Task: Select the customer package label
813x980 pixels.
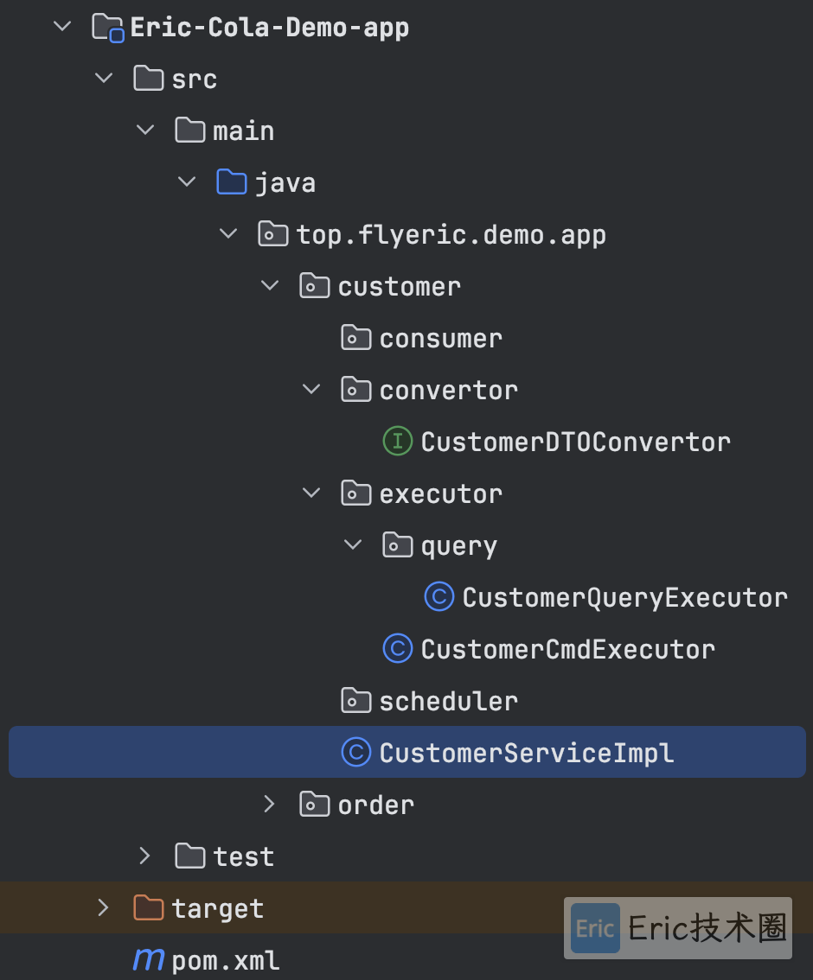Action: pyautogui.click(x=400, y=286)
